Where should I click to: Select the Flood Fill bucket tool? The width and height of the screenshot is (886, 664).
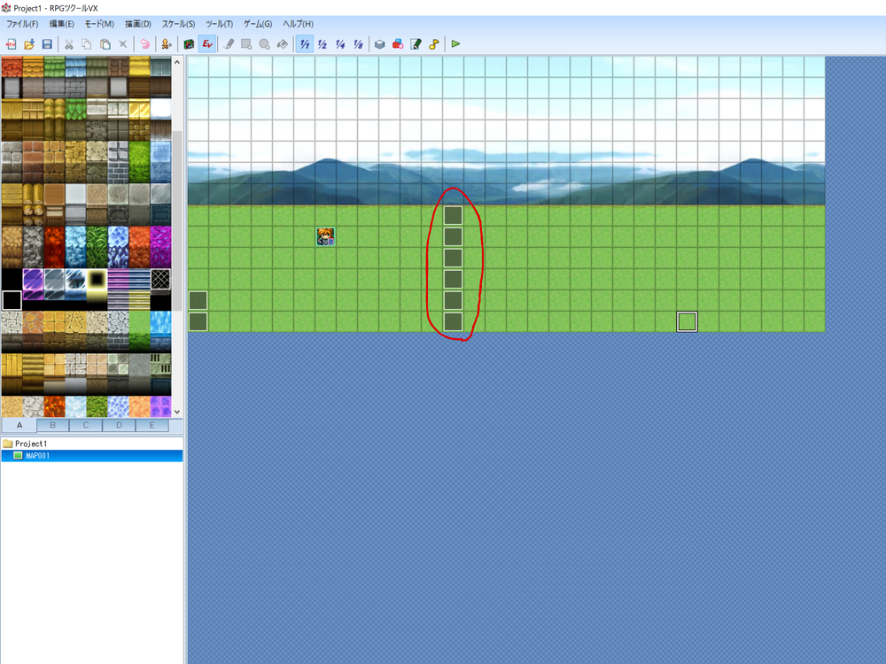point(283,44)
